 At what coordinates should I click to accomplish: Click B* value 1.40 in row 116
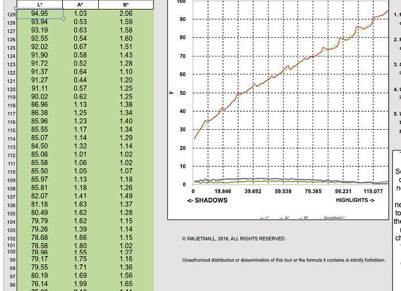coord(126,121)
